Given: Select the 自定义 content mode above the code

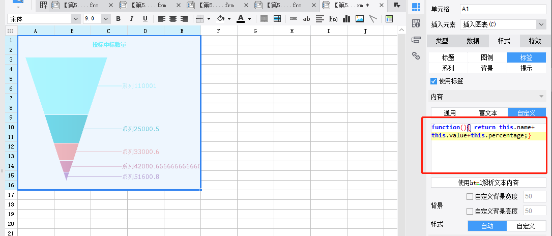Looking at the screenshot, I should 527,113.
